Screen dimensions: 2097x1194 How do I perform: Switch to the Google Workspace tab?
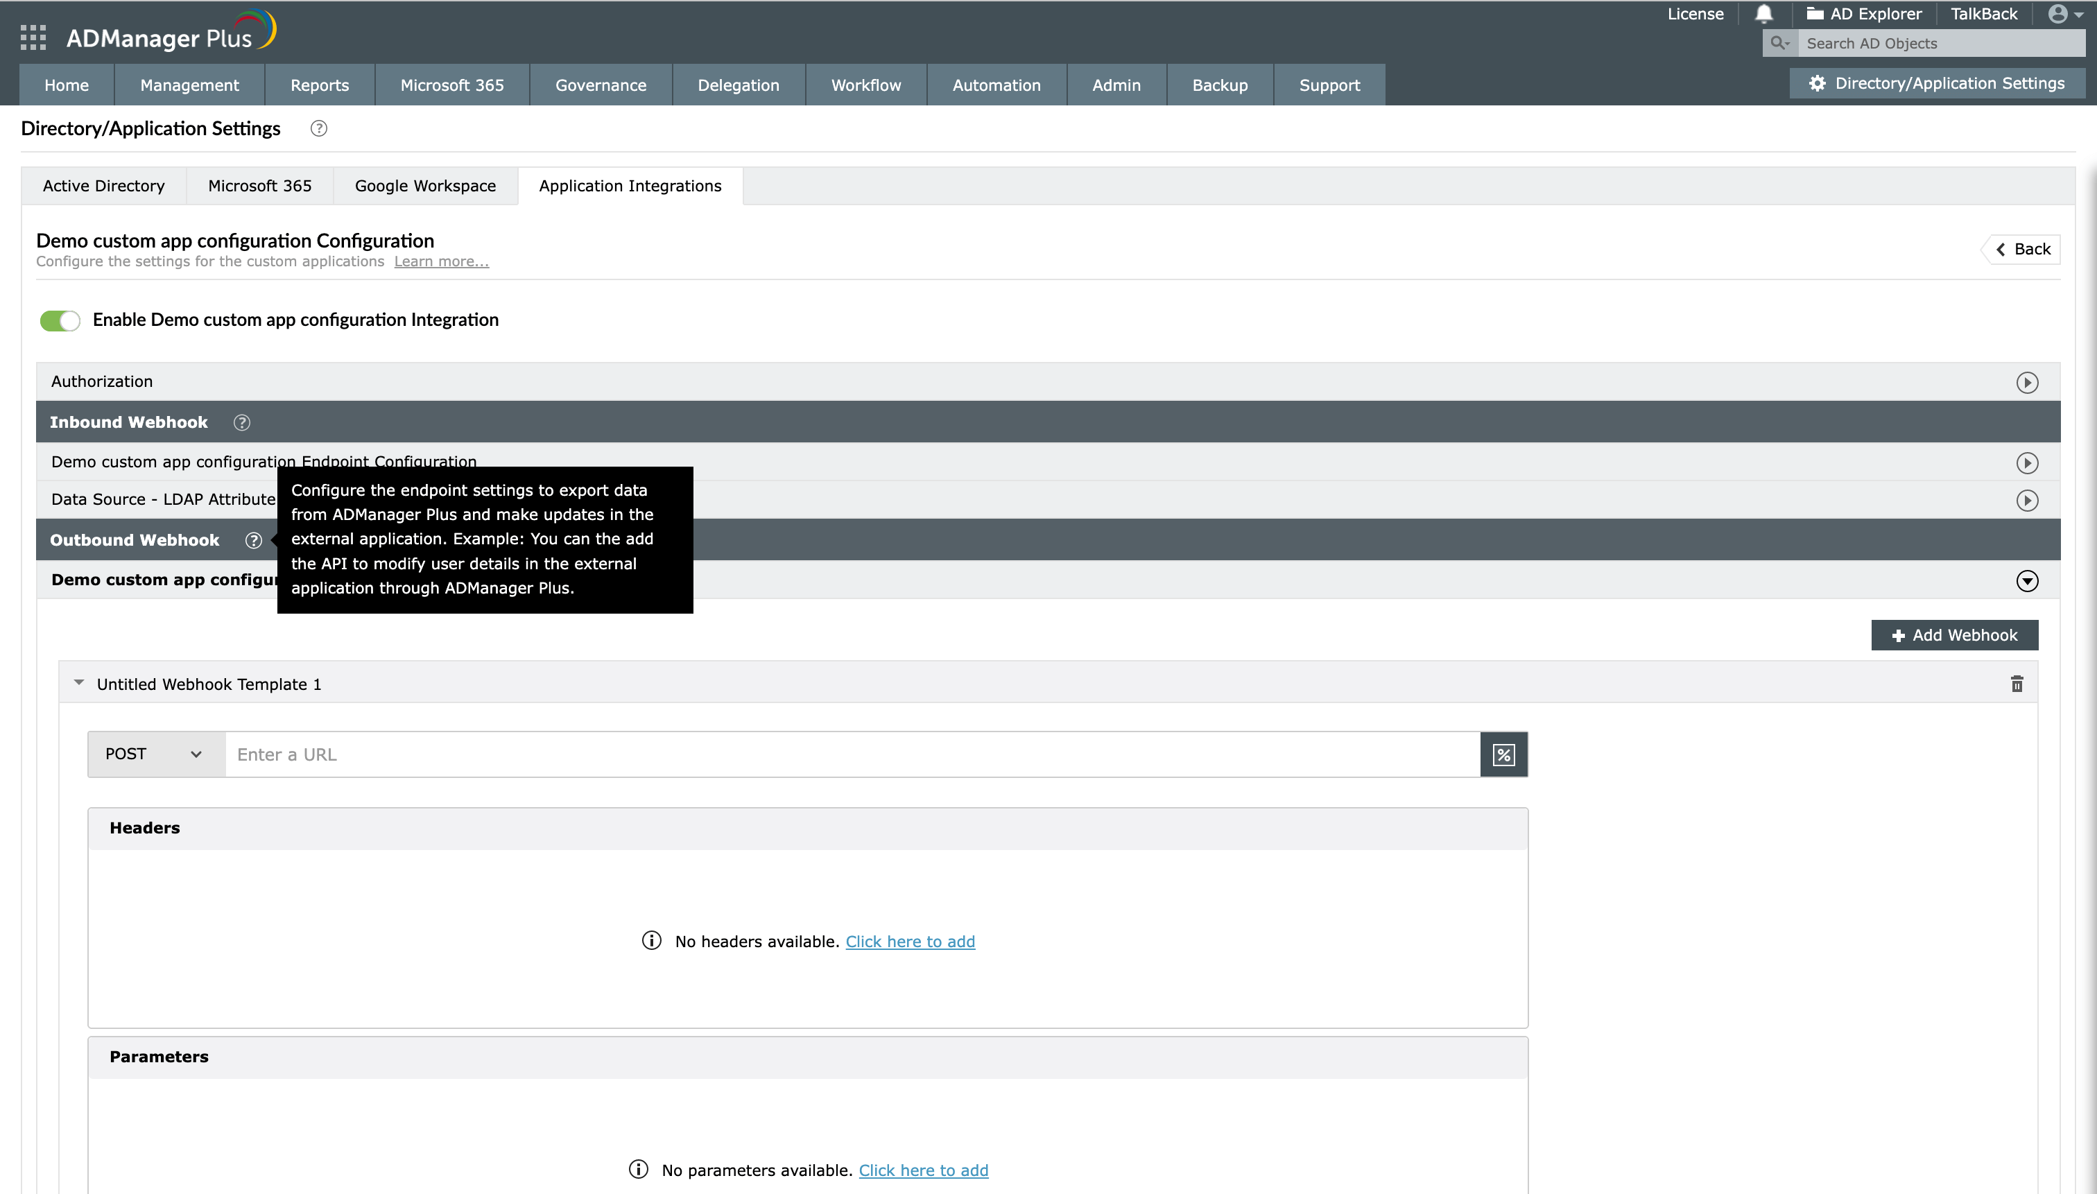click(425, 185)
